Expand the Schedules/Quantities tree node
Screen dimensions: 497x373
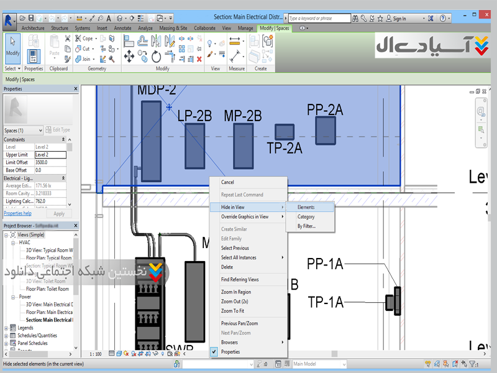pos(7,336)
